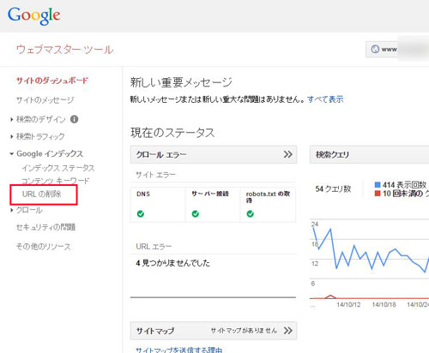Click 14/10/18 date label on chart
The height and width of the screenshot is (353, 429).
384,305
